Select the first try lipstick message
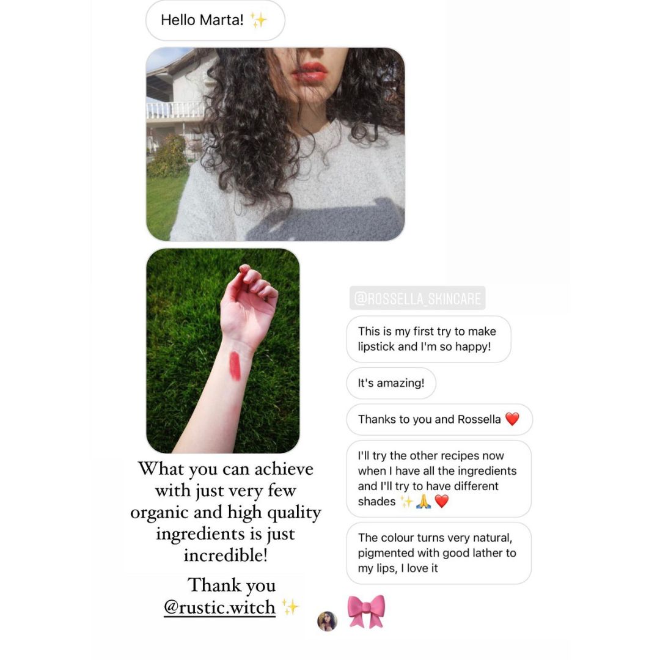This screenshot has width=660, height=660. click(428, 339)
